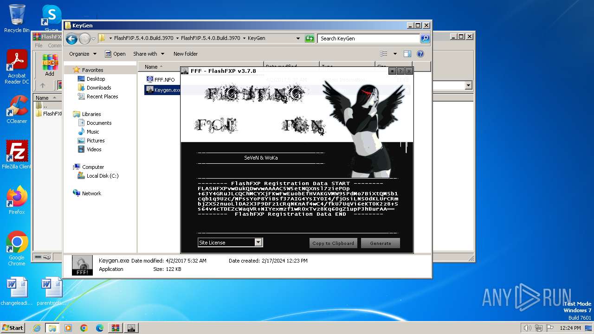Open WinRAR path dropdown arrow
The height and width of the screenshot is (334, 594).
pyautogui.click(x=468, y=85)
